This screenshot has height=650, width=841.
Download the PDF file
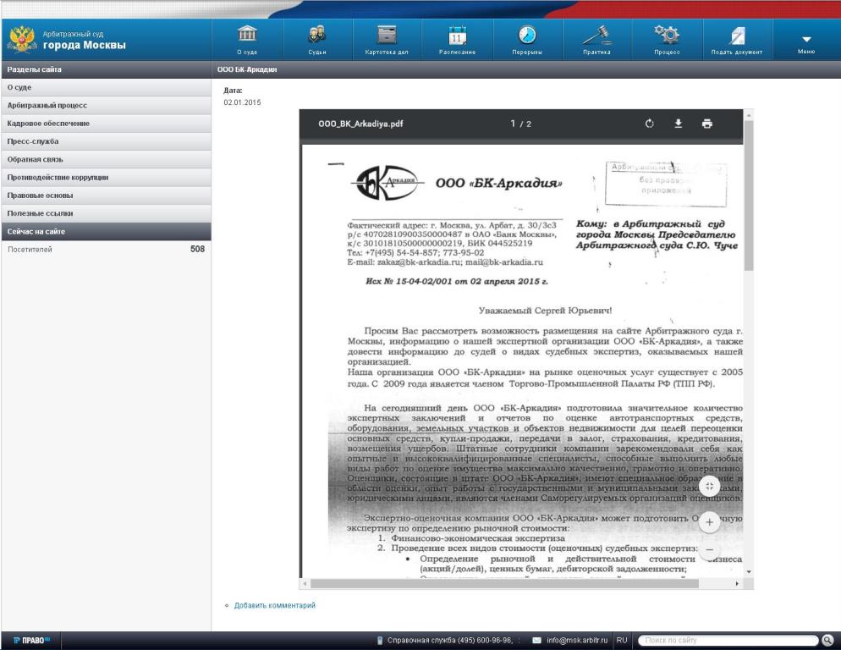679,124
